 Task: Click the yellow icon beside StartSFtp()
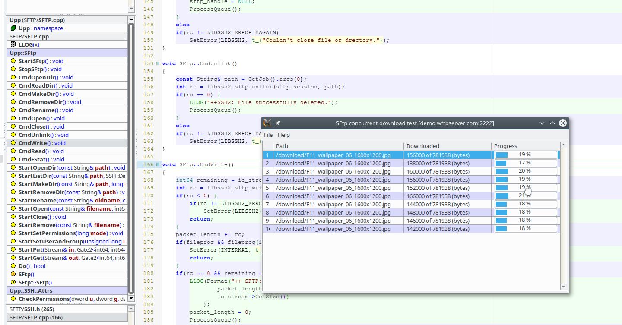click(13, 61)
